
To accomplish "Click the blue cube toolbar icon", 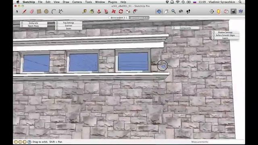I will [x=241, y=11].
